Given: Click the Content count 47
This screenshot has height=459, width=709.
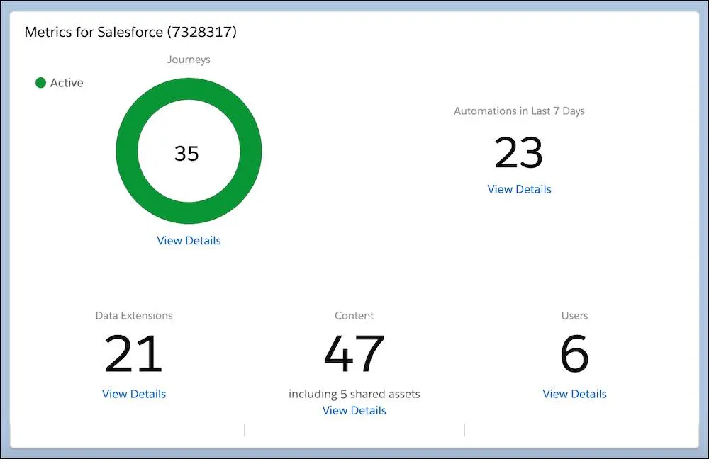Looking at the screenshot, I should click(354, 353).
